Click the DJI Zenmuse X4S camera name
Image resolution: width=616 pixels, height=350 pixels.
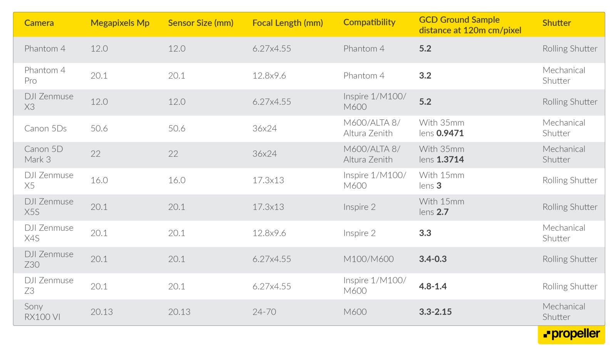pyautogui.click(x=49, y=233)
